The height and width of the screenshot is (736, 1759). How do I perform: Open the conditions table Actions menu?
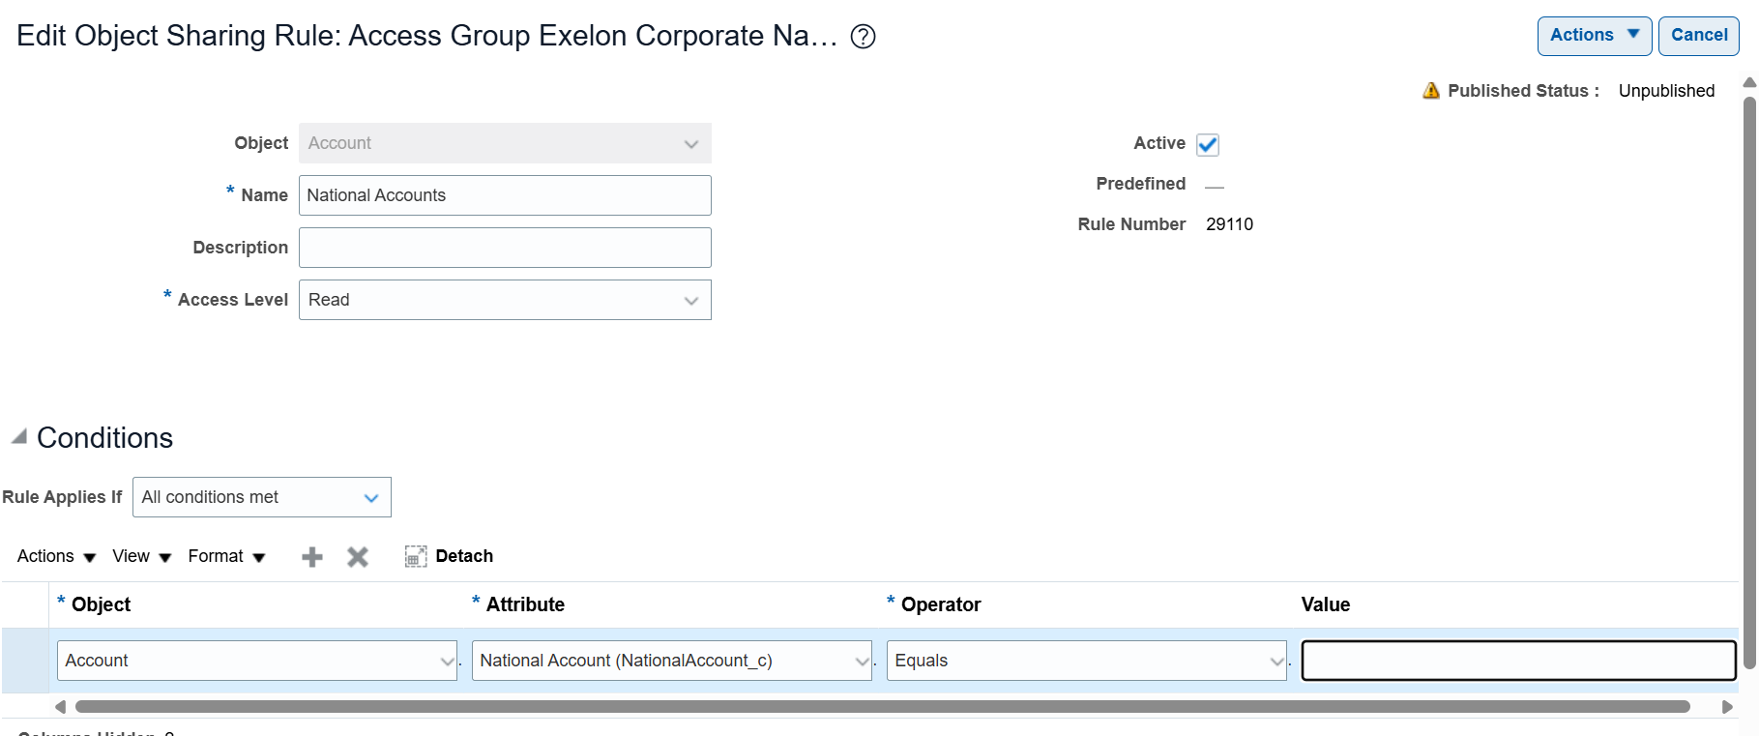(56, 556)
